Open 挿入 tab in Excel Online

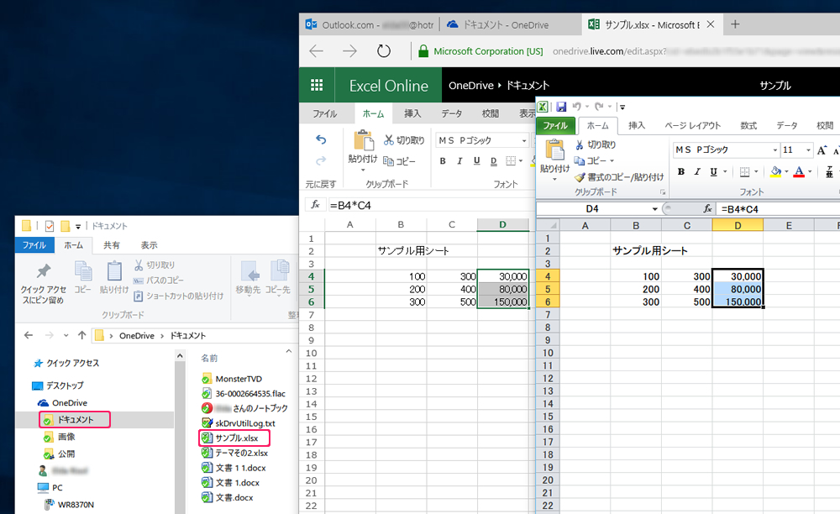(x=412, y=113)
